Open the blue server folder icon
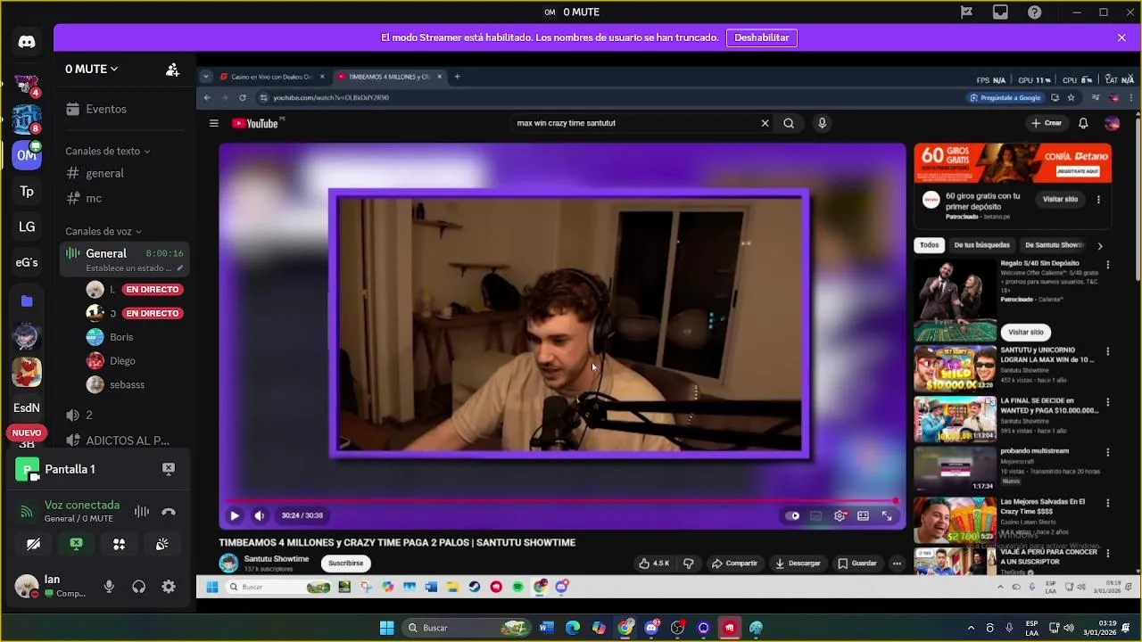The height and width of the screenshot is (642, 1142). [27, 301]
